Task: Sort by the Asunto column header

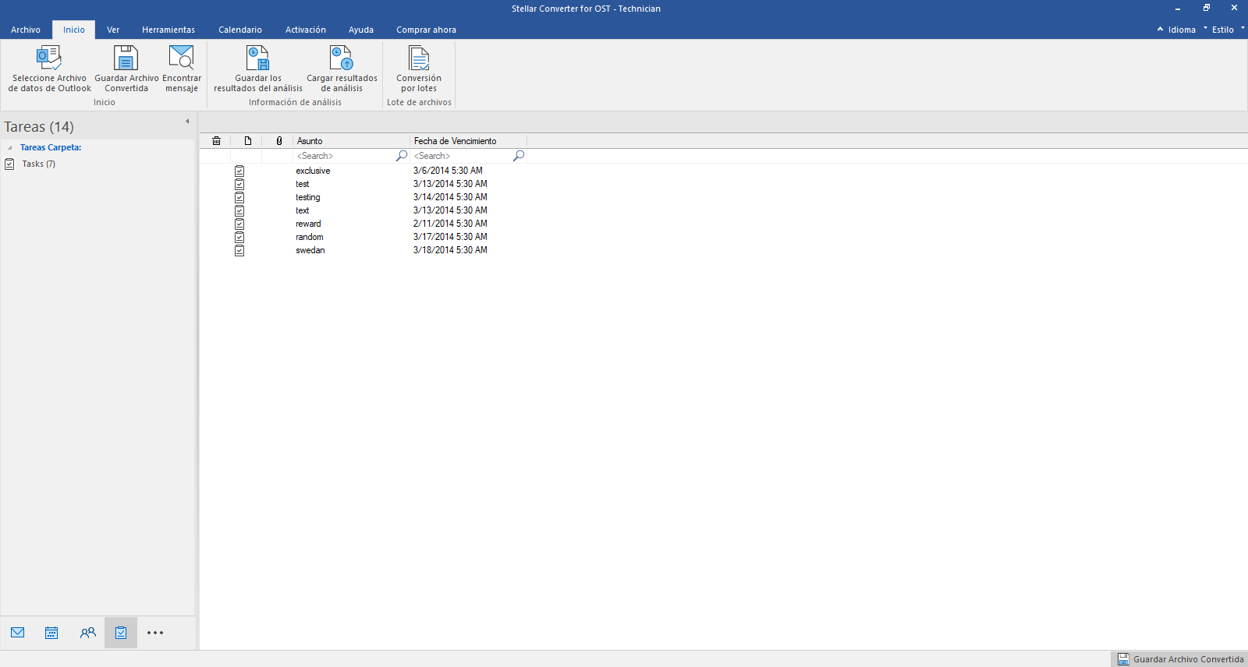Action: (x=351, y=141)
